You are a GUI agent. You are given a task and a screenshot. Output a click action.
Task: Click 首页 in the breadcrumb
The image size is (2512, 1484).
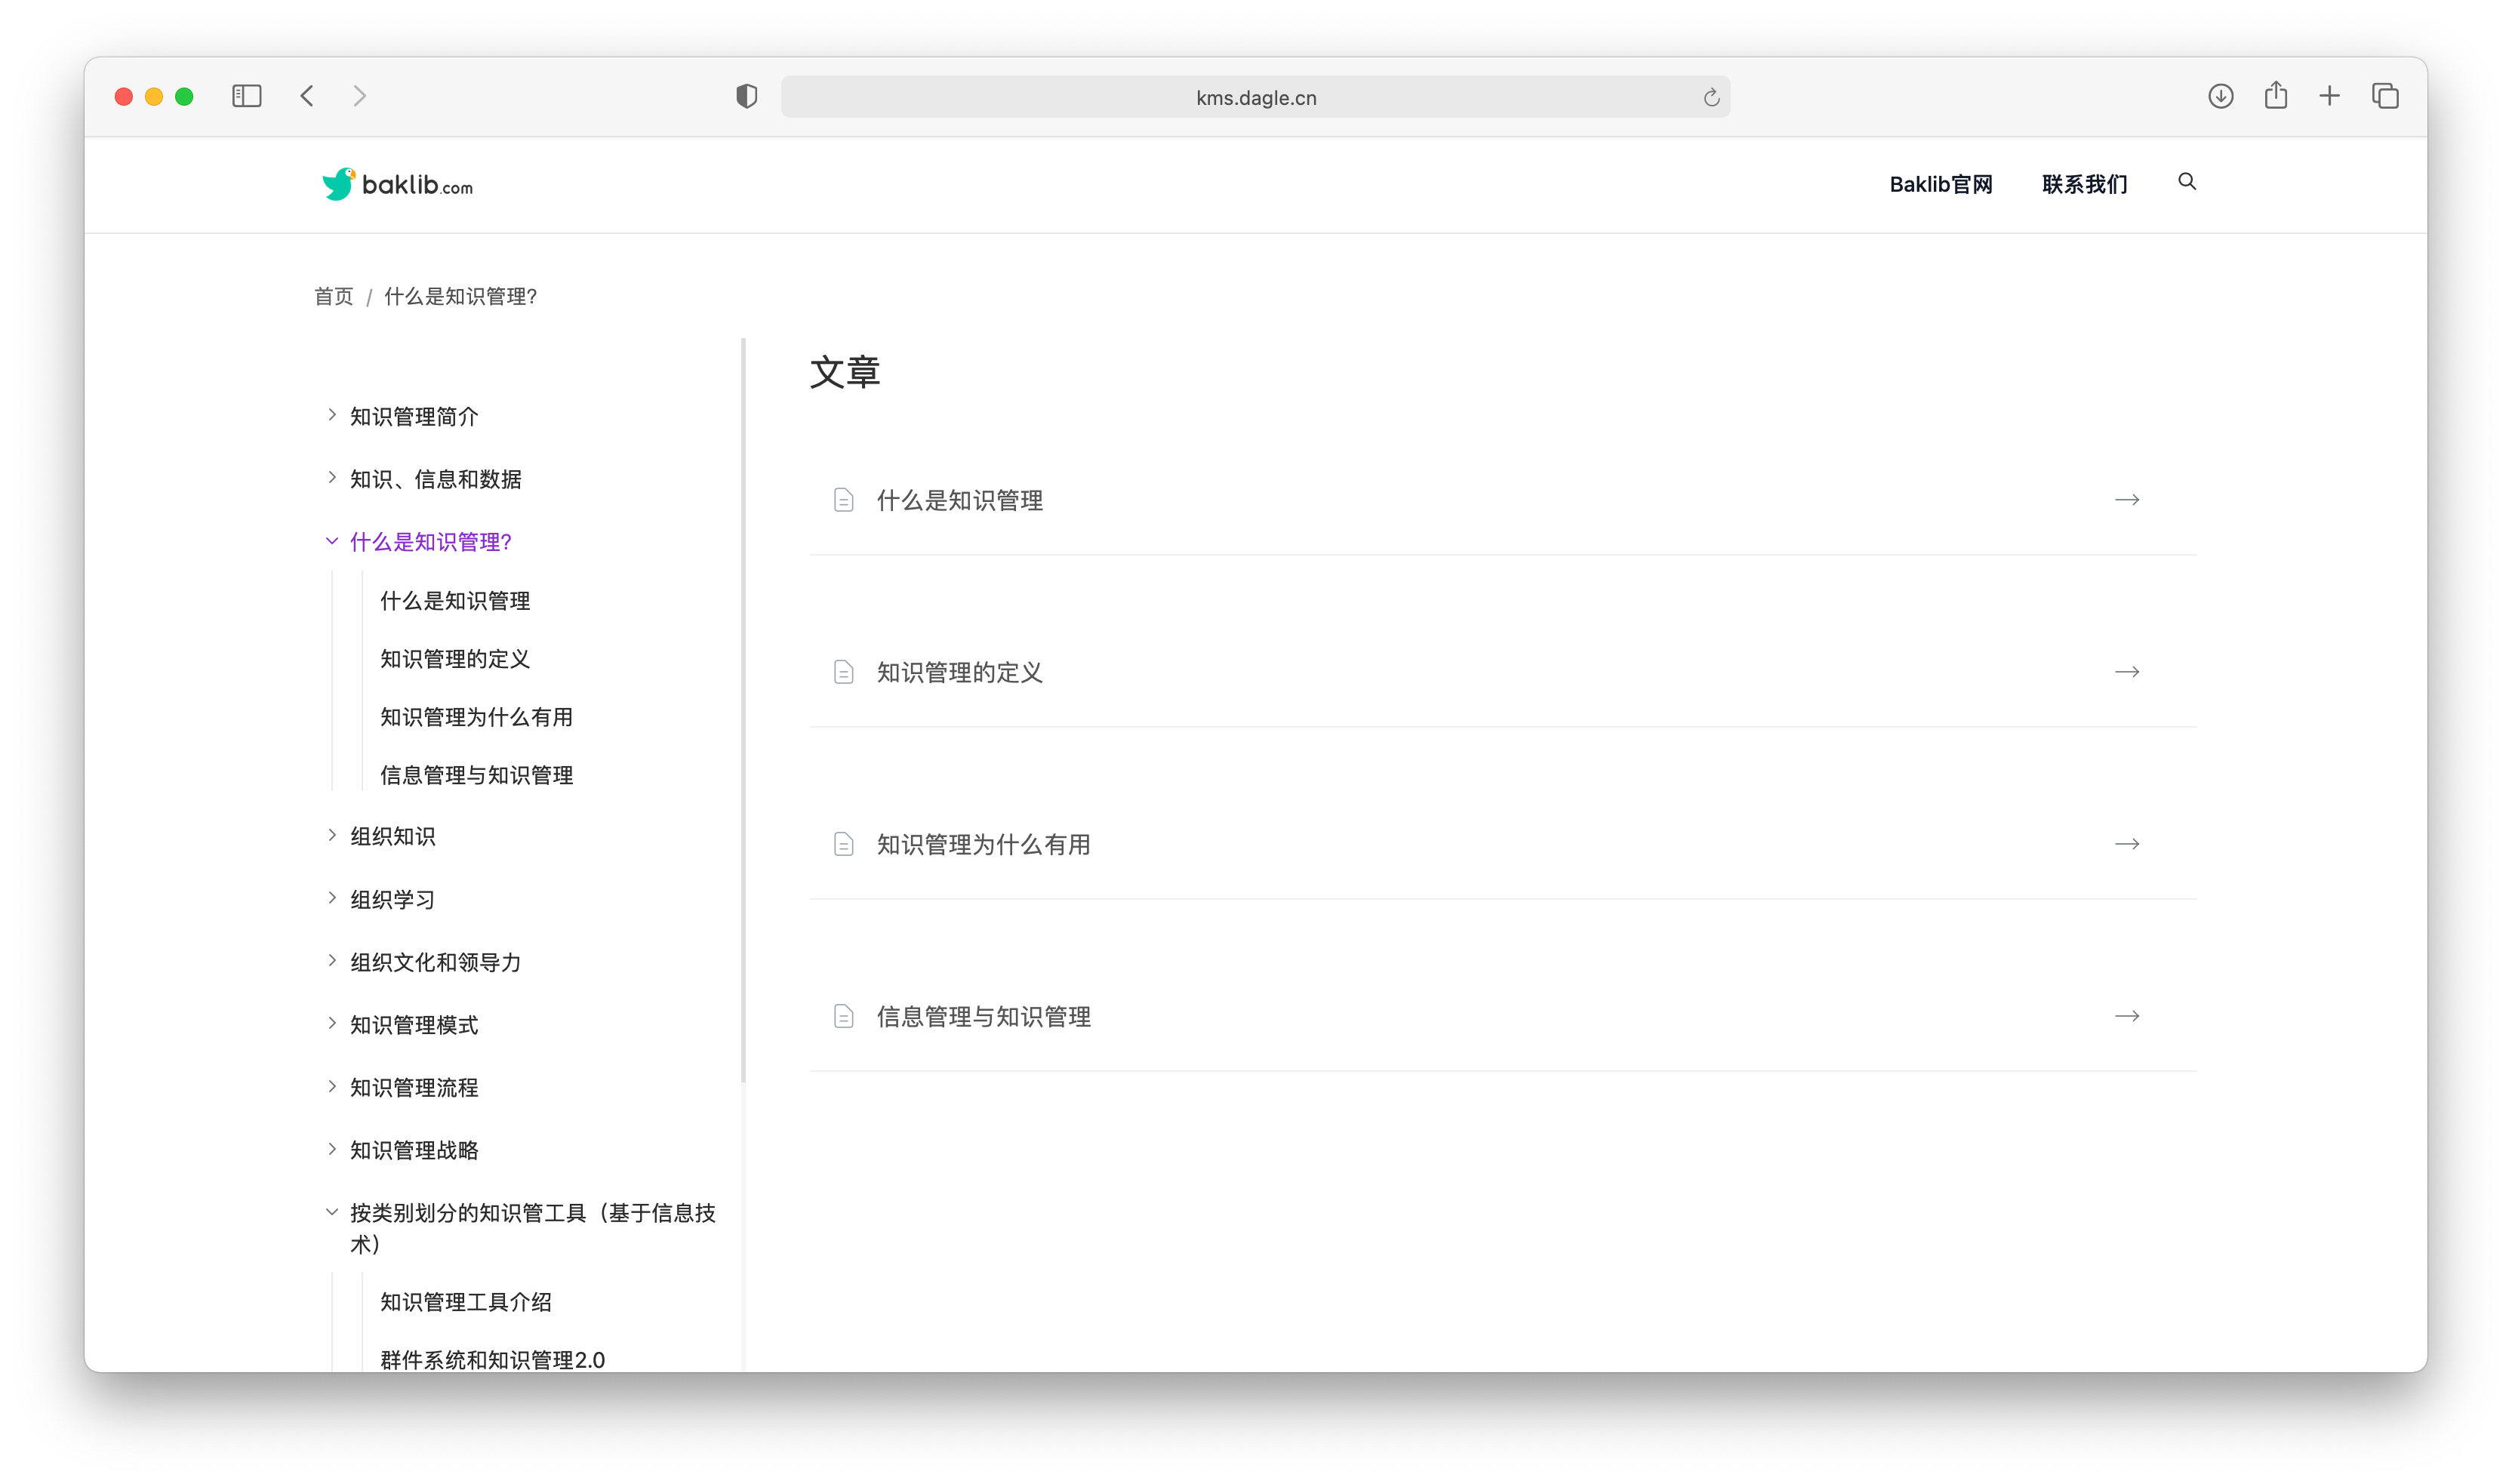(333, 296)
